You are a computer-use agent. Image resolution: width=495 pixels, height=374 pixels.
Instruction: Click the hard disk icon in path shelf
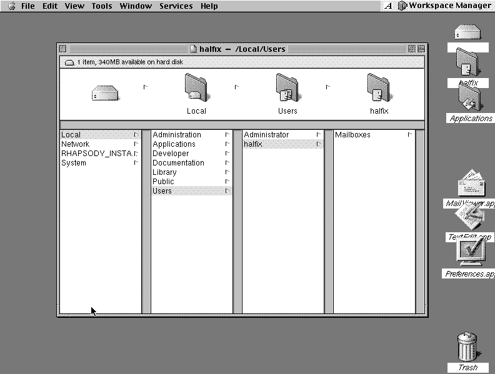click(105, 94)
